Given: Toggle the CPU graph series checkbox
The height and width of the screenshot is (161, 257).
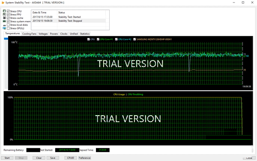Looking at the screenshot, I should [x=89, y=39].
